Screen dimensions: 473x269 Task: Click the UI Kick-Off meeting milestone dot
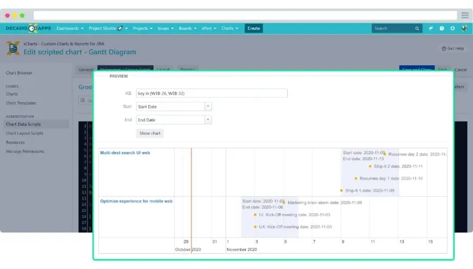click(x=255, y=215)
